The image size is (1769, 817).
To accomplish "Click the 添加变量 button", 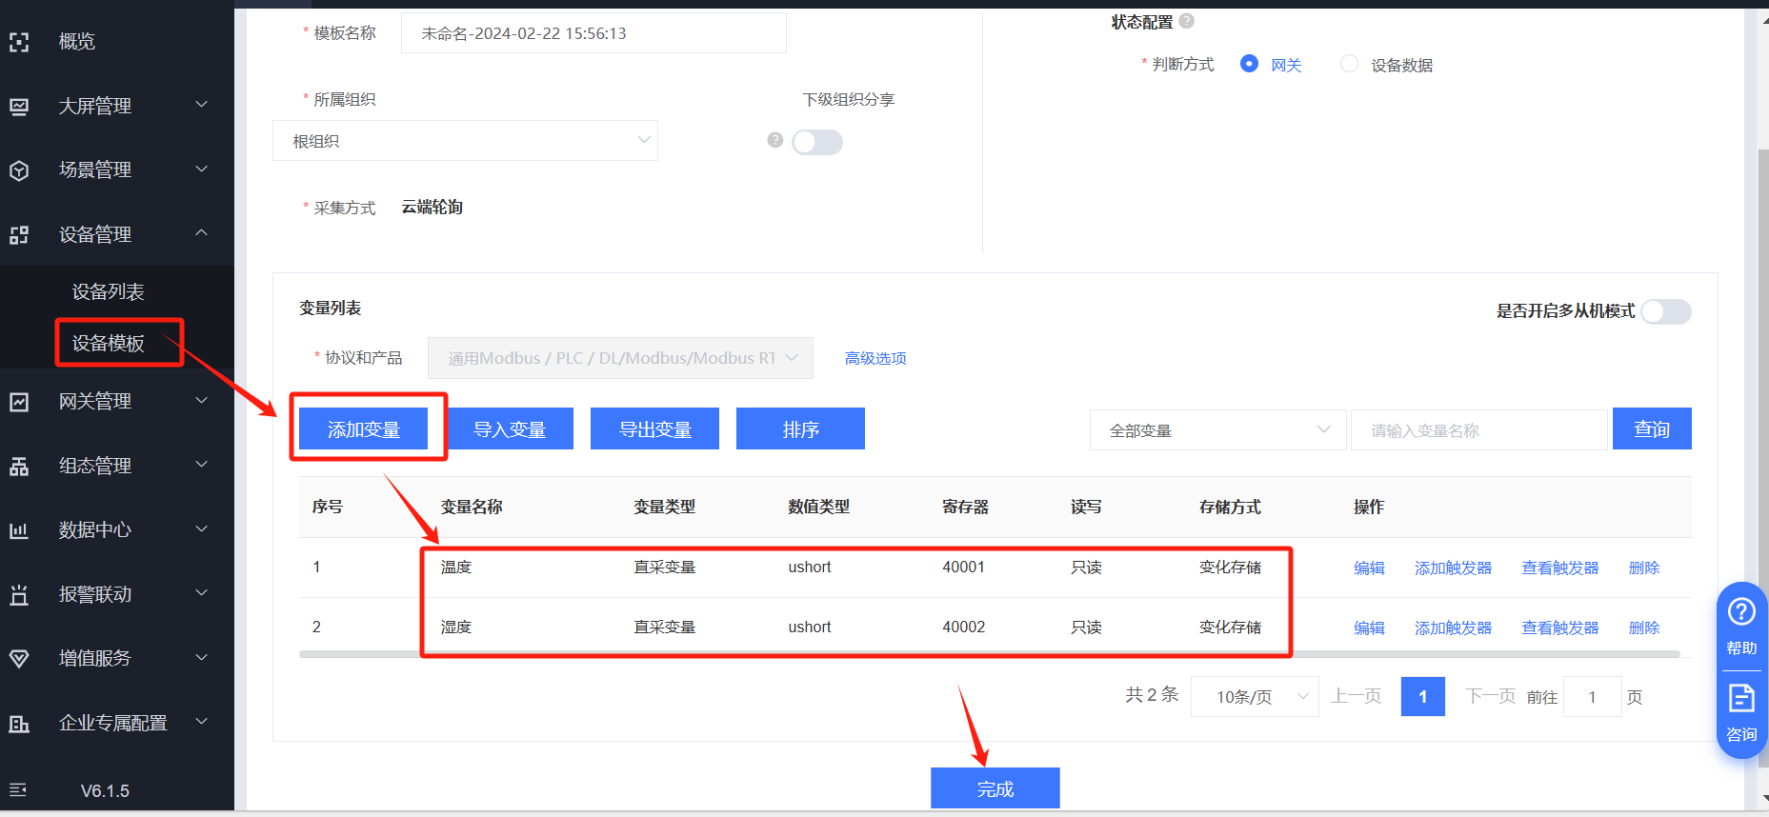I will point(363,429).
